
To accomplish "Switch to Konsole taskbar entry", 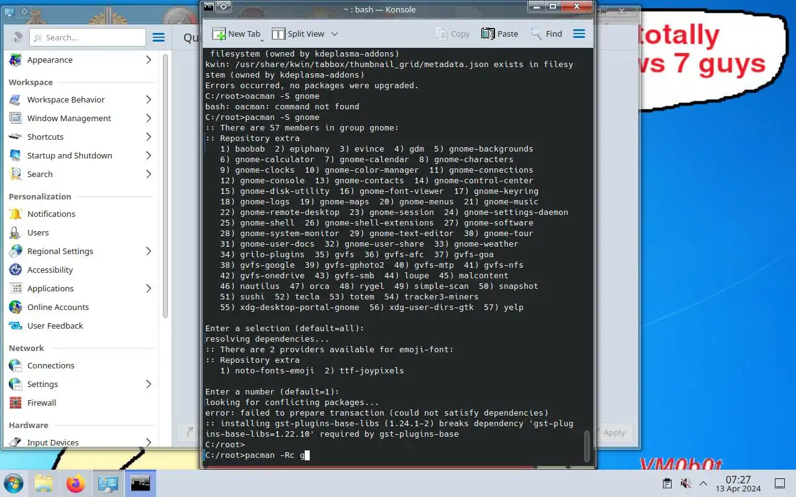I will click(140, 483).
